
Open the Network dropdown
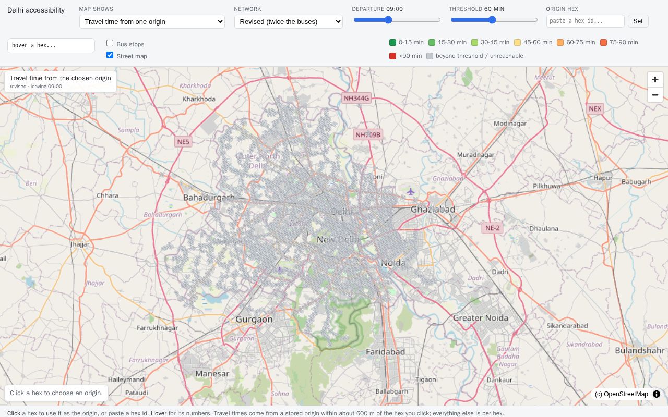pyautogui.click(x=289, y=21)
